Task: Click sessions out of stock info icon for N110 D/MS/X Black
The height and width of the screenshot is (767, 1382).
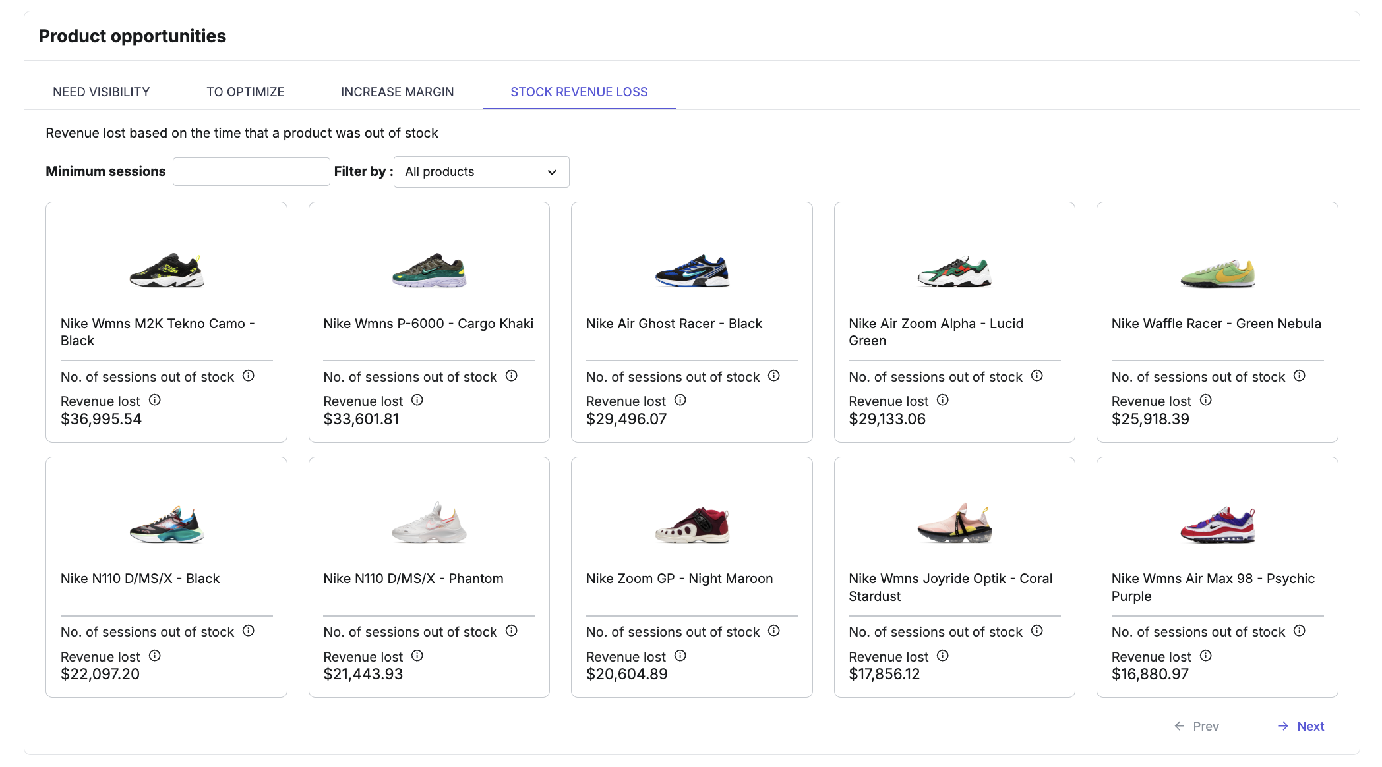Action: [249, 631]
